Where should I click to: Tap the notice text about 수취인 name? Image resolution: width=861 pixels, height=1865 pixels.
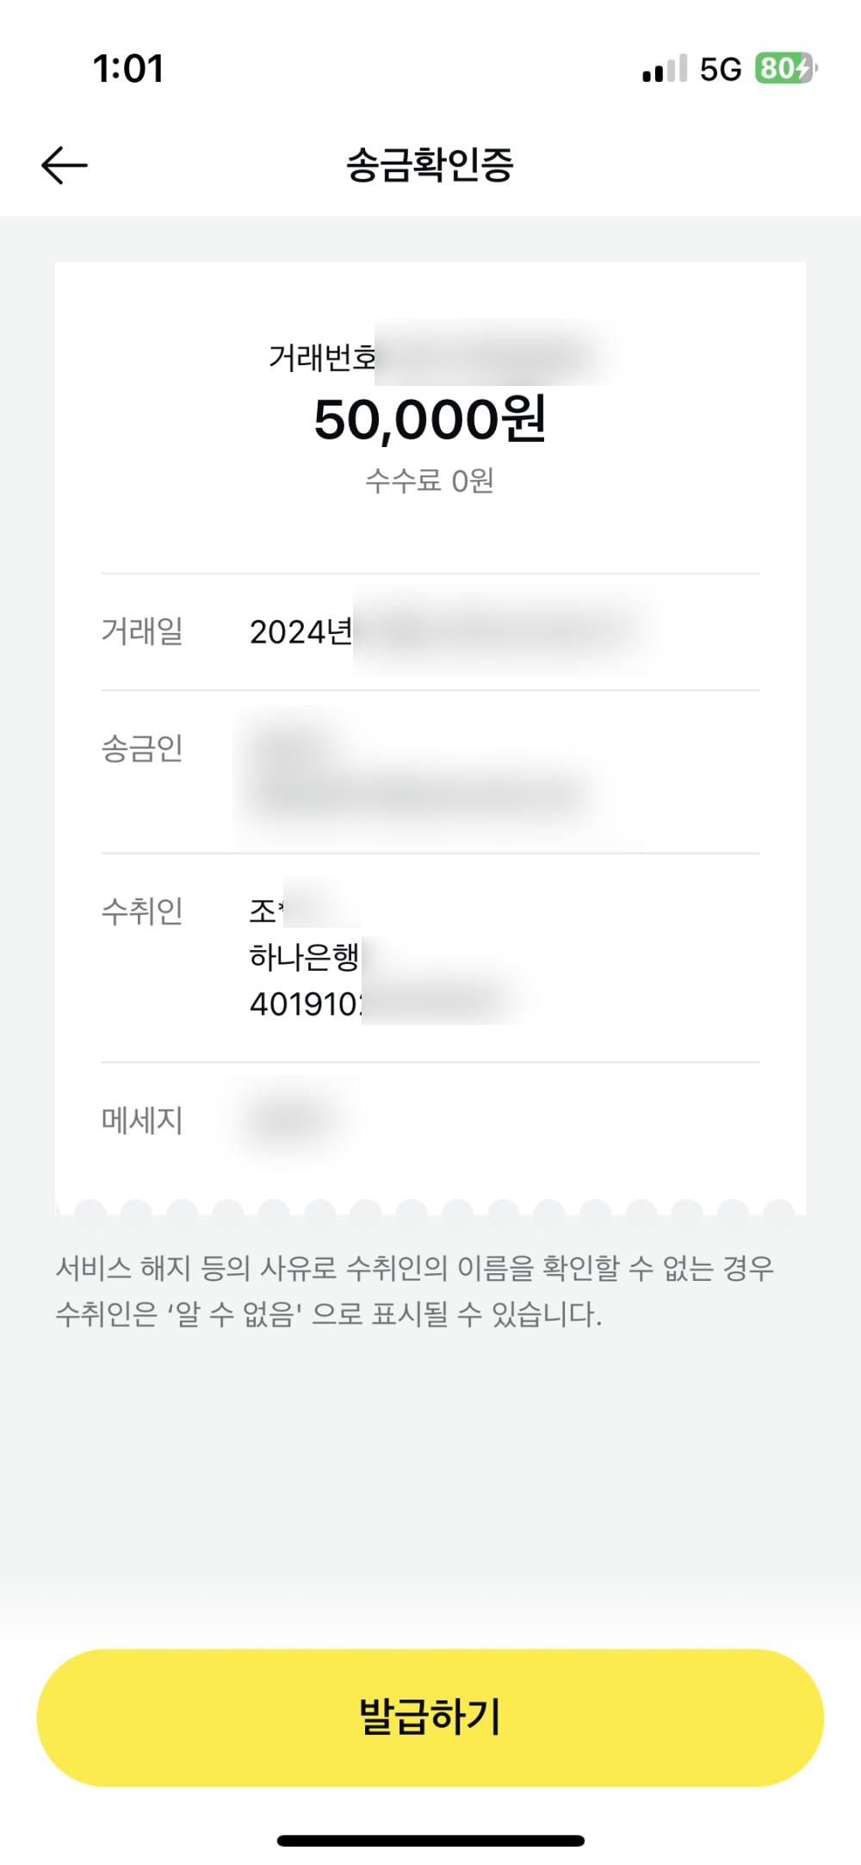[415, 1290]
